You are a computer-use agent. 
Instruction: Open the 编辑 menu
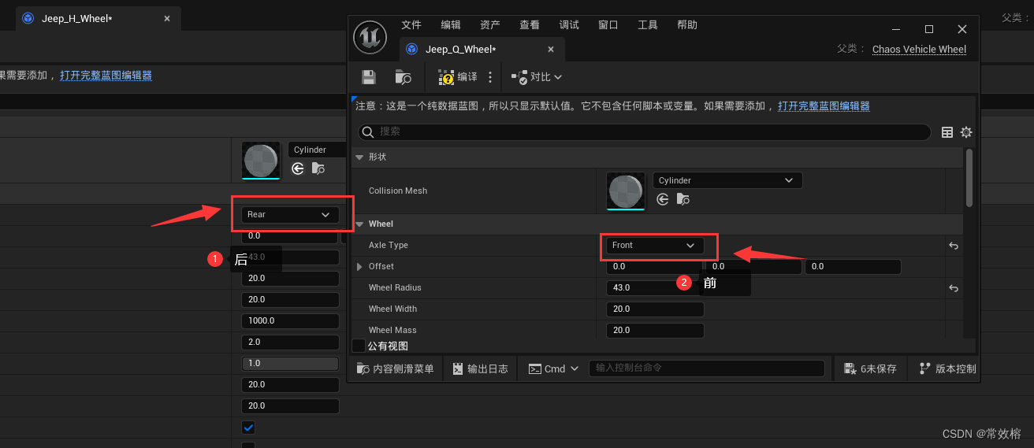[451, 25]
